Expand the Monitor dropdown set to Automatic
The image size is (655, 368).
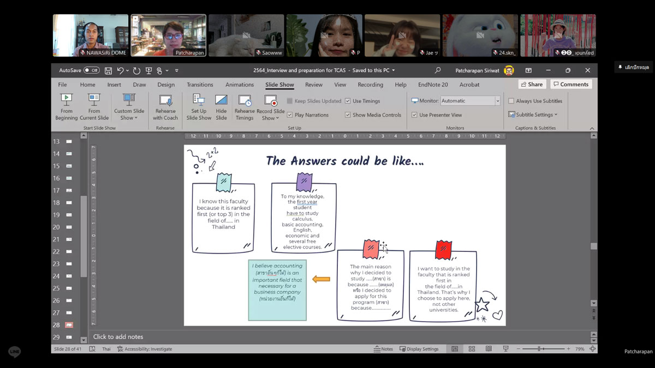[x=497, y=101]
